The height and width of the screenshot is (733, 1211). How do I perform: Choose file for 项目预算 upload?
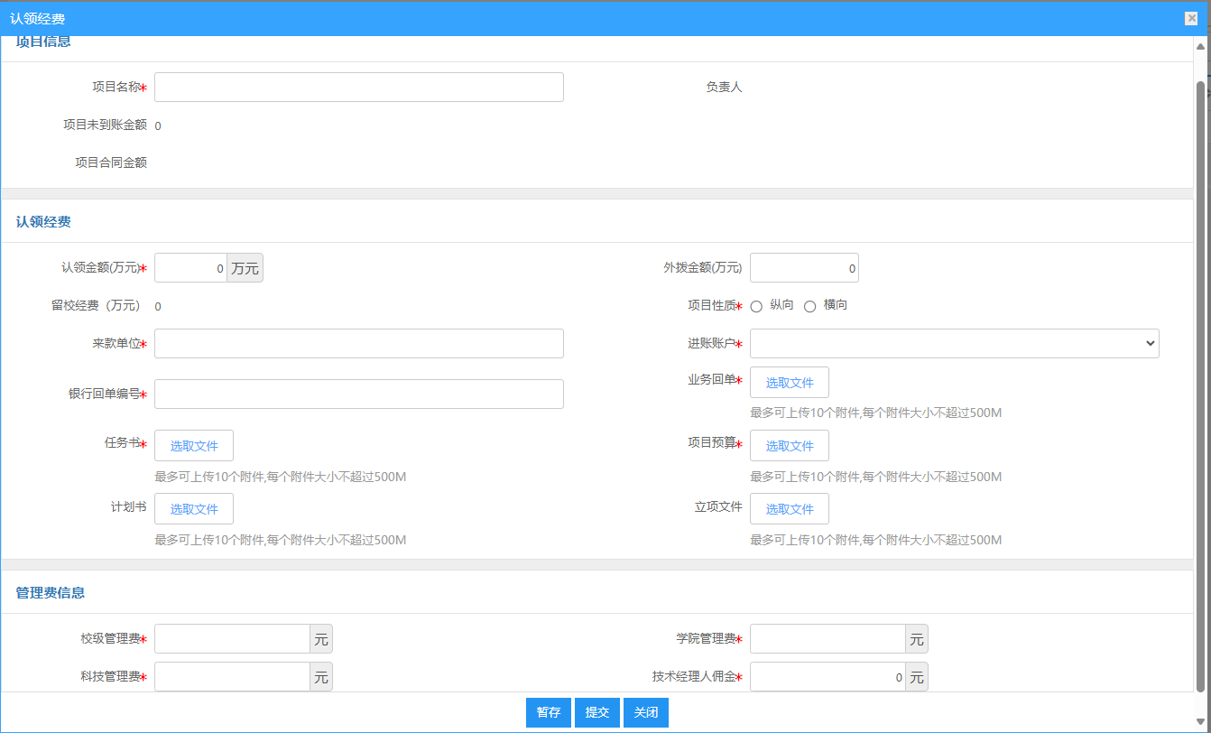[789, 446]
